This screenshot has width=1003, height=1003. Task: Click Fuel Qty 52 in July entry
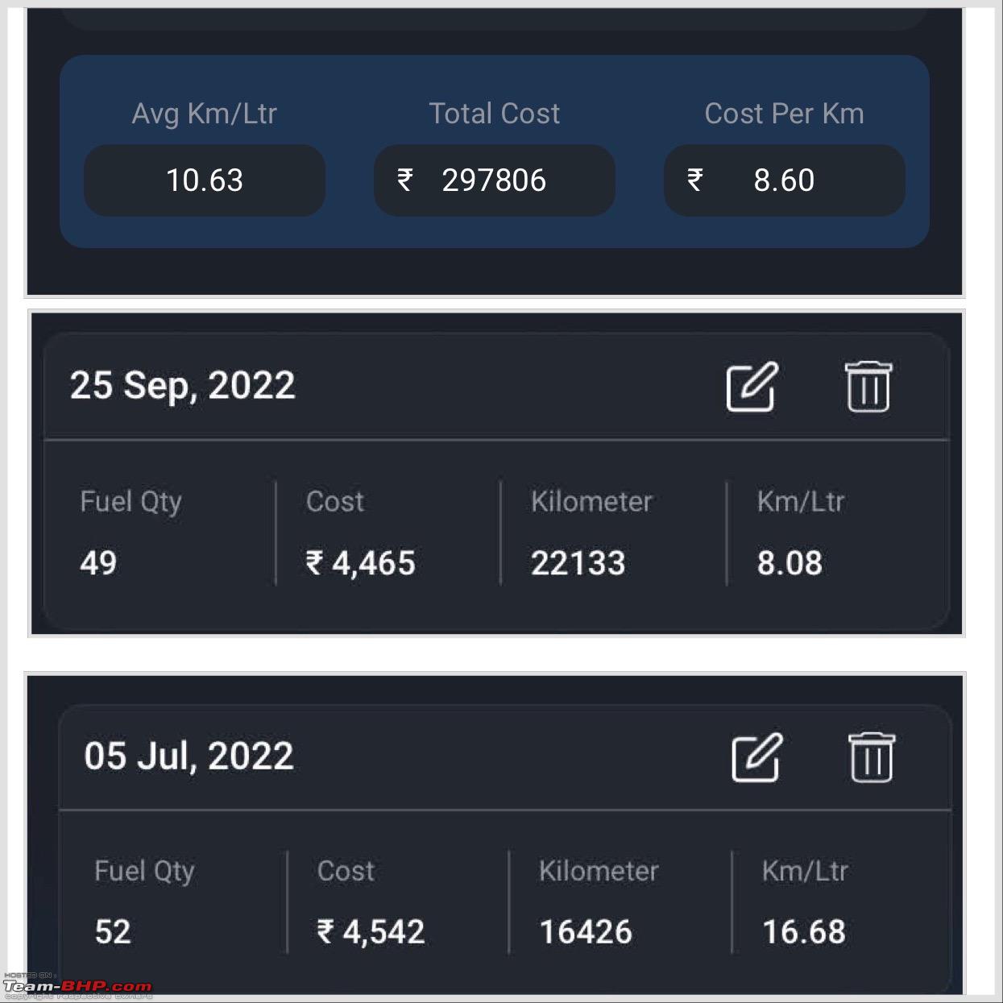click(x=113, y=932)
